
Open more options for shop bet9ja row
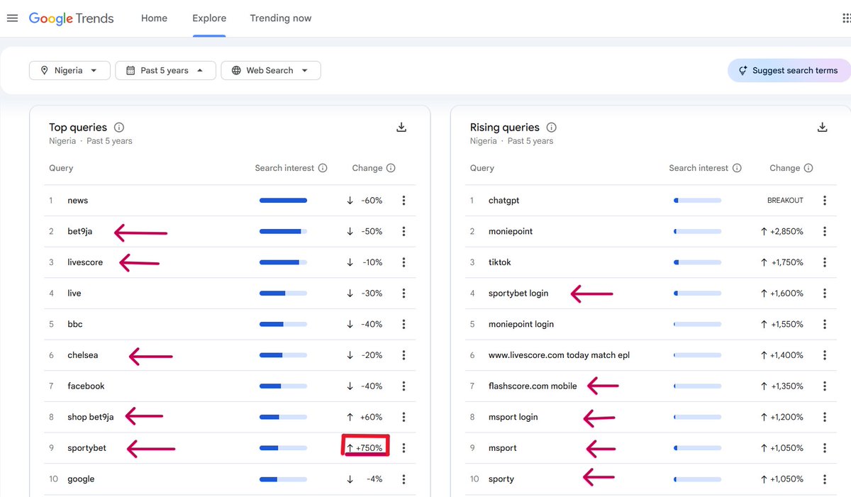pos(404,417)
